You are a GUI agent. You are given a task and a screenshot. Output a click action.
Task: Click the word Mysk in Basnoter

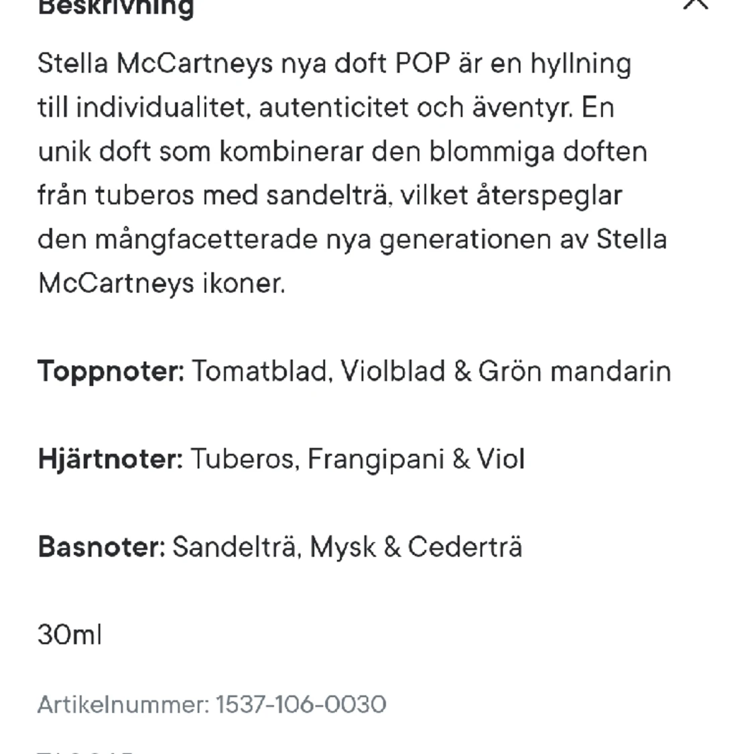pyautogui.click(x=343, y=548)
